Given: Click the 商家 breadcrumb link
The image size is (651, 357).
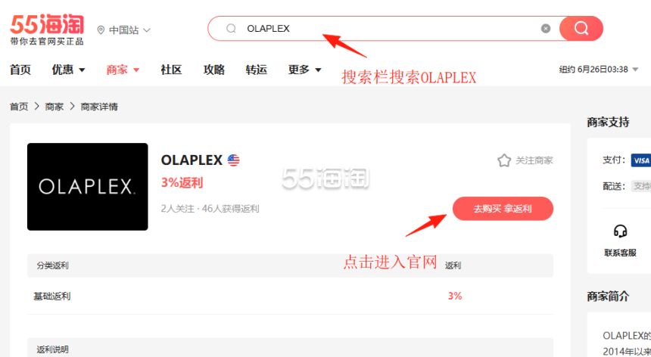Looking at the screenshot, I should click(x=55, y=107).
